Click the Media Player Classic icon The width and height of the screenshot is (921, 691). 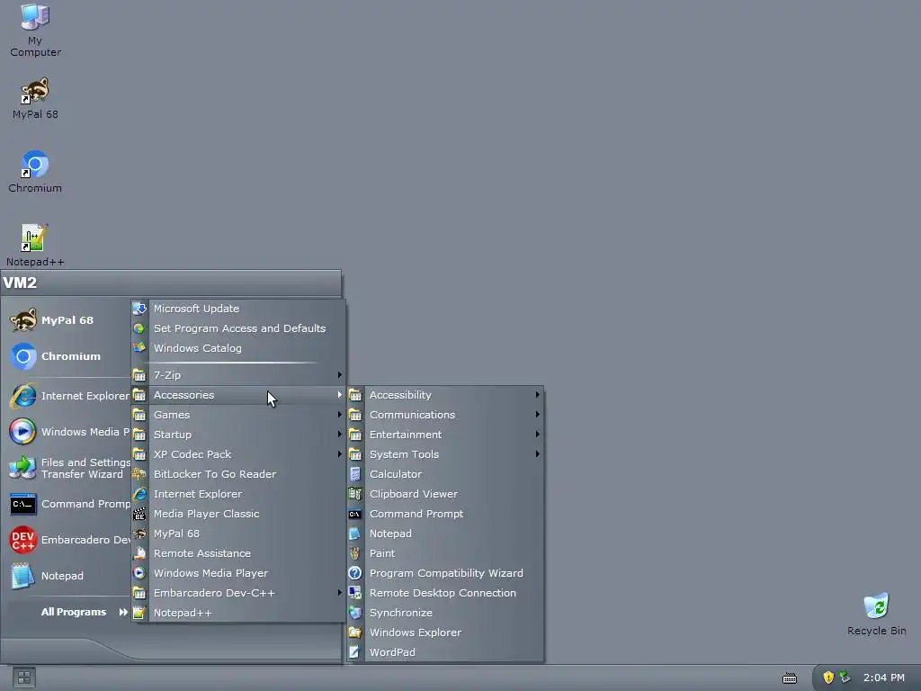click(139, 514)
